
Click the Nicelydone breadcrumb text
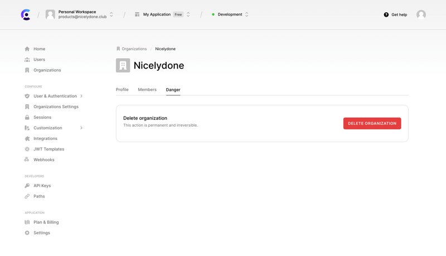pos(165,49)
